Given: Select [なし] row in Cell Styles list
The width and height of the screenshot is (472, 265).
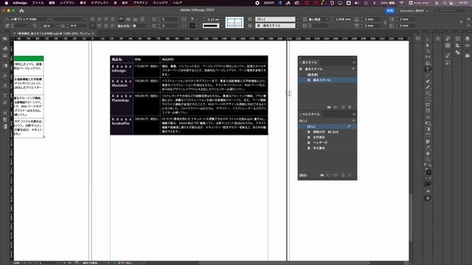Looking at the screenshot, I should pos(327,127).
